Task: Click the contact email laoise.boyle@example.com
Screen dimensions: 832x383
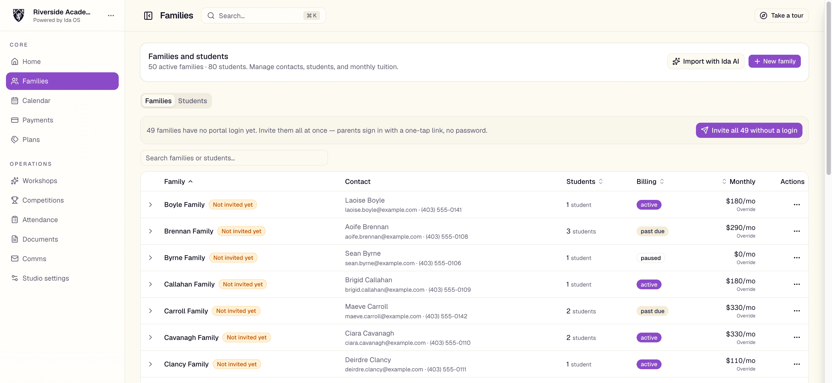Action: (381, 210)
